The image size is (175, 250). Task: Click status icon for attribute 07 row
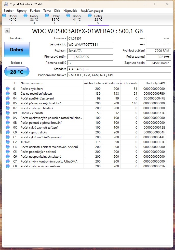pos(8,108)
